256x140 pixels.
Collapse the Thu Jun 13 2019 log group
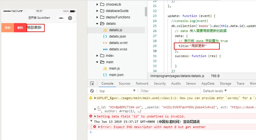(x=91, y=121)
